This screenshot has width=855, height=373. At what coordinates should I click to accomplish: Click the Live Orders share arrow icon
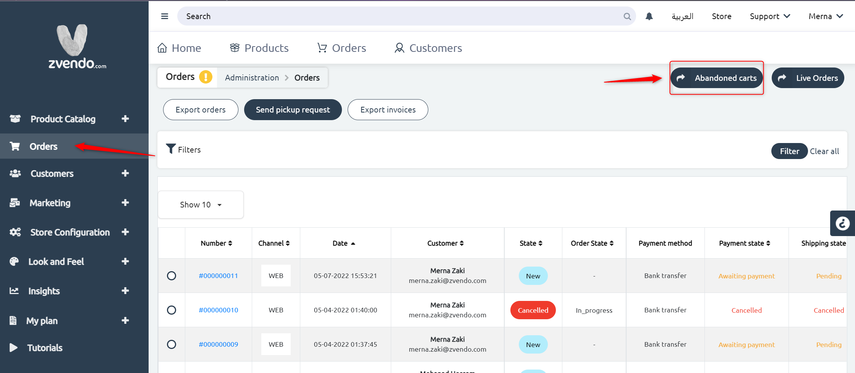click(782, 78)
